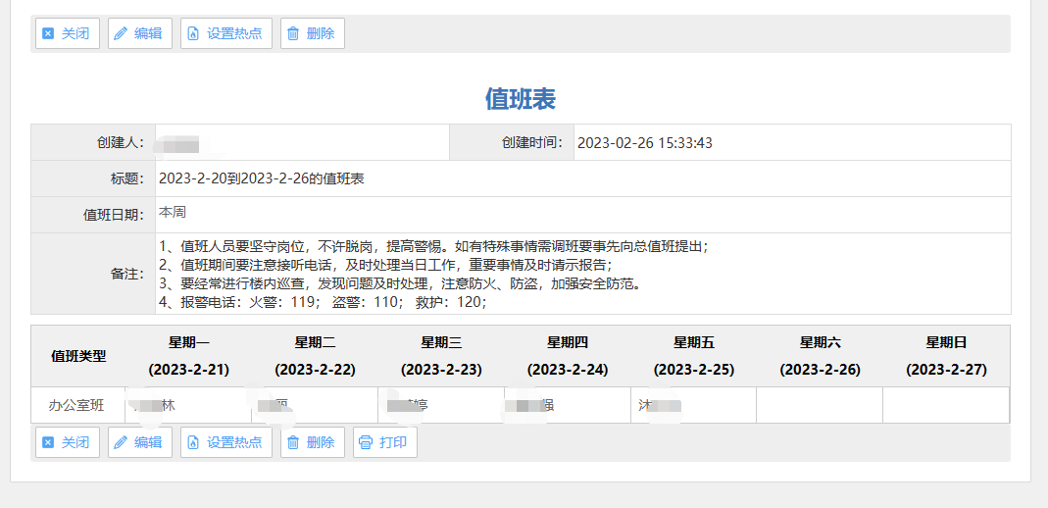1048x508 pixels.
Task: Click the trash can icon in the bottom toolbar
Action: click(x=293, y=442)
